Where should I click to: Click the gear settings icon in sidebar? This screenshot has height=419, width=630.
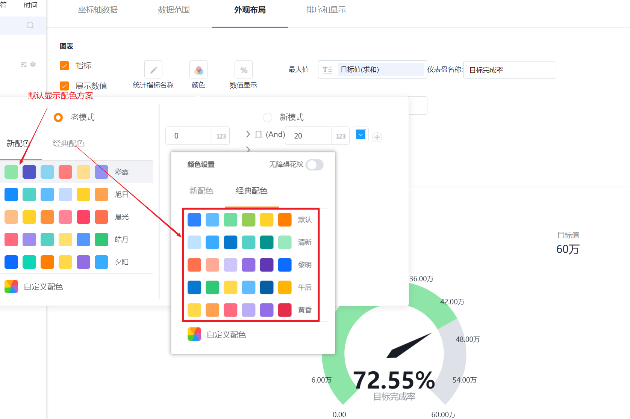(x=33, y=65)
